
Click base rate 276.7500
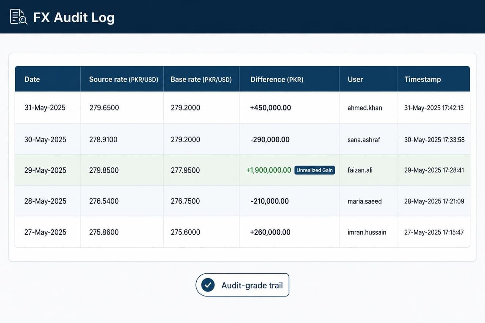185,201
